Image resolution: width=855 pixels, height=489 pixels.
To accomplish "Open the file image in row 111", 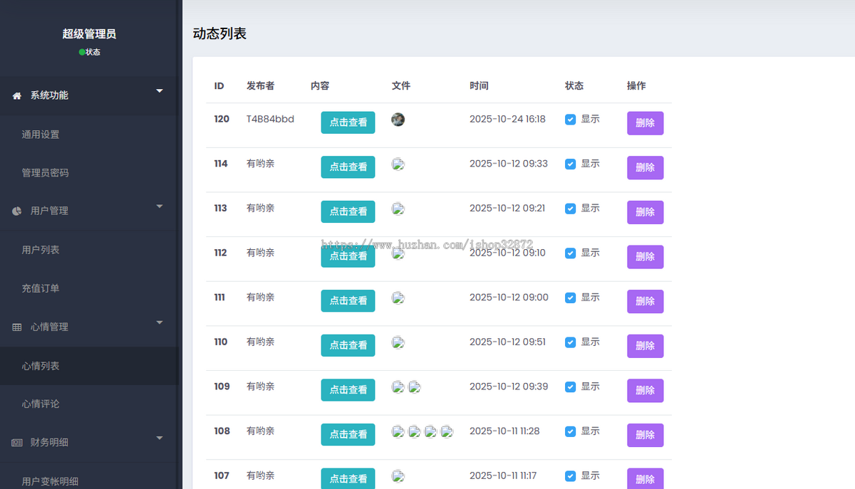I will [398, 298].
